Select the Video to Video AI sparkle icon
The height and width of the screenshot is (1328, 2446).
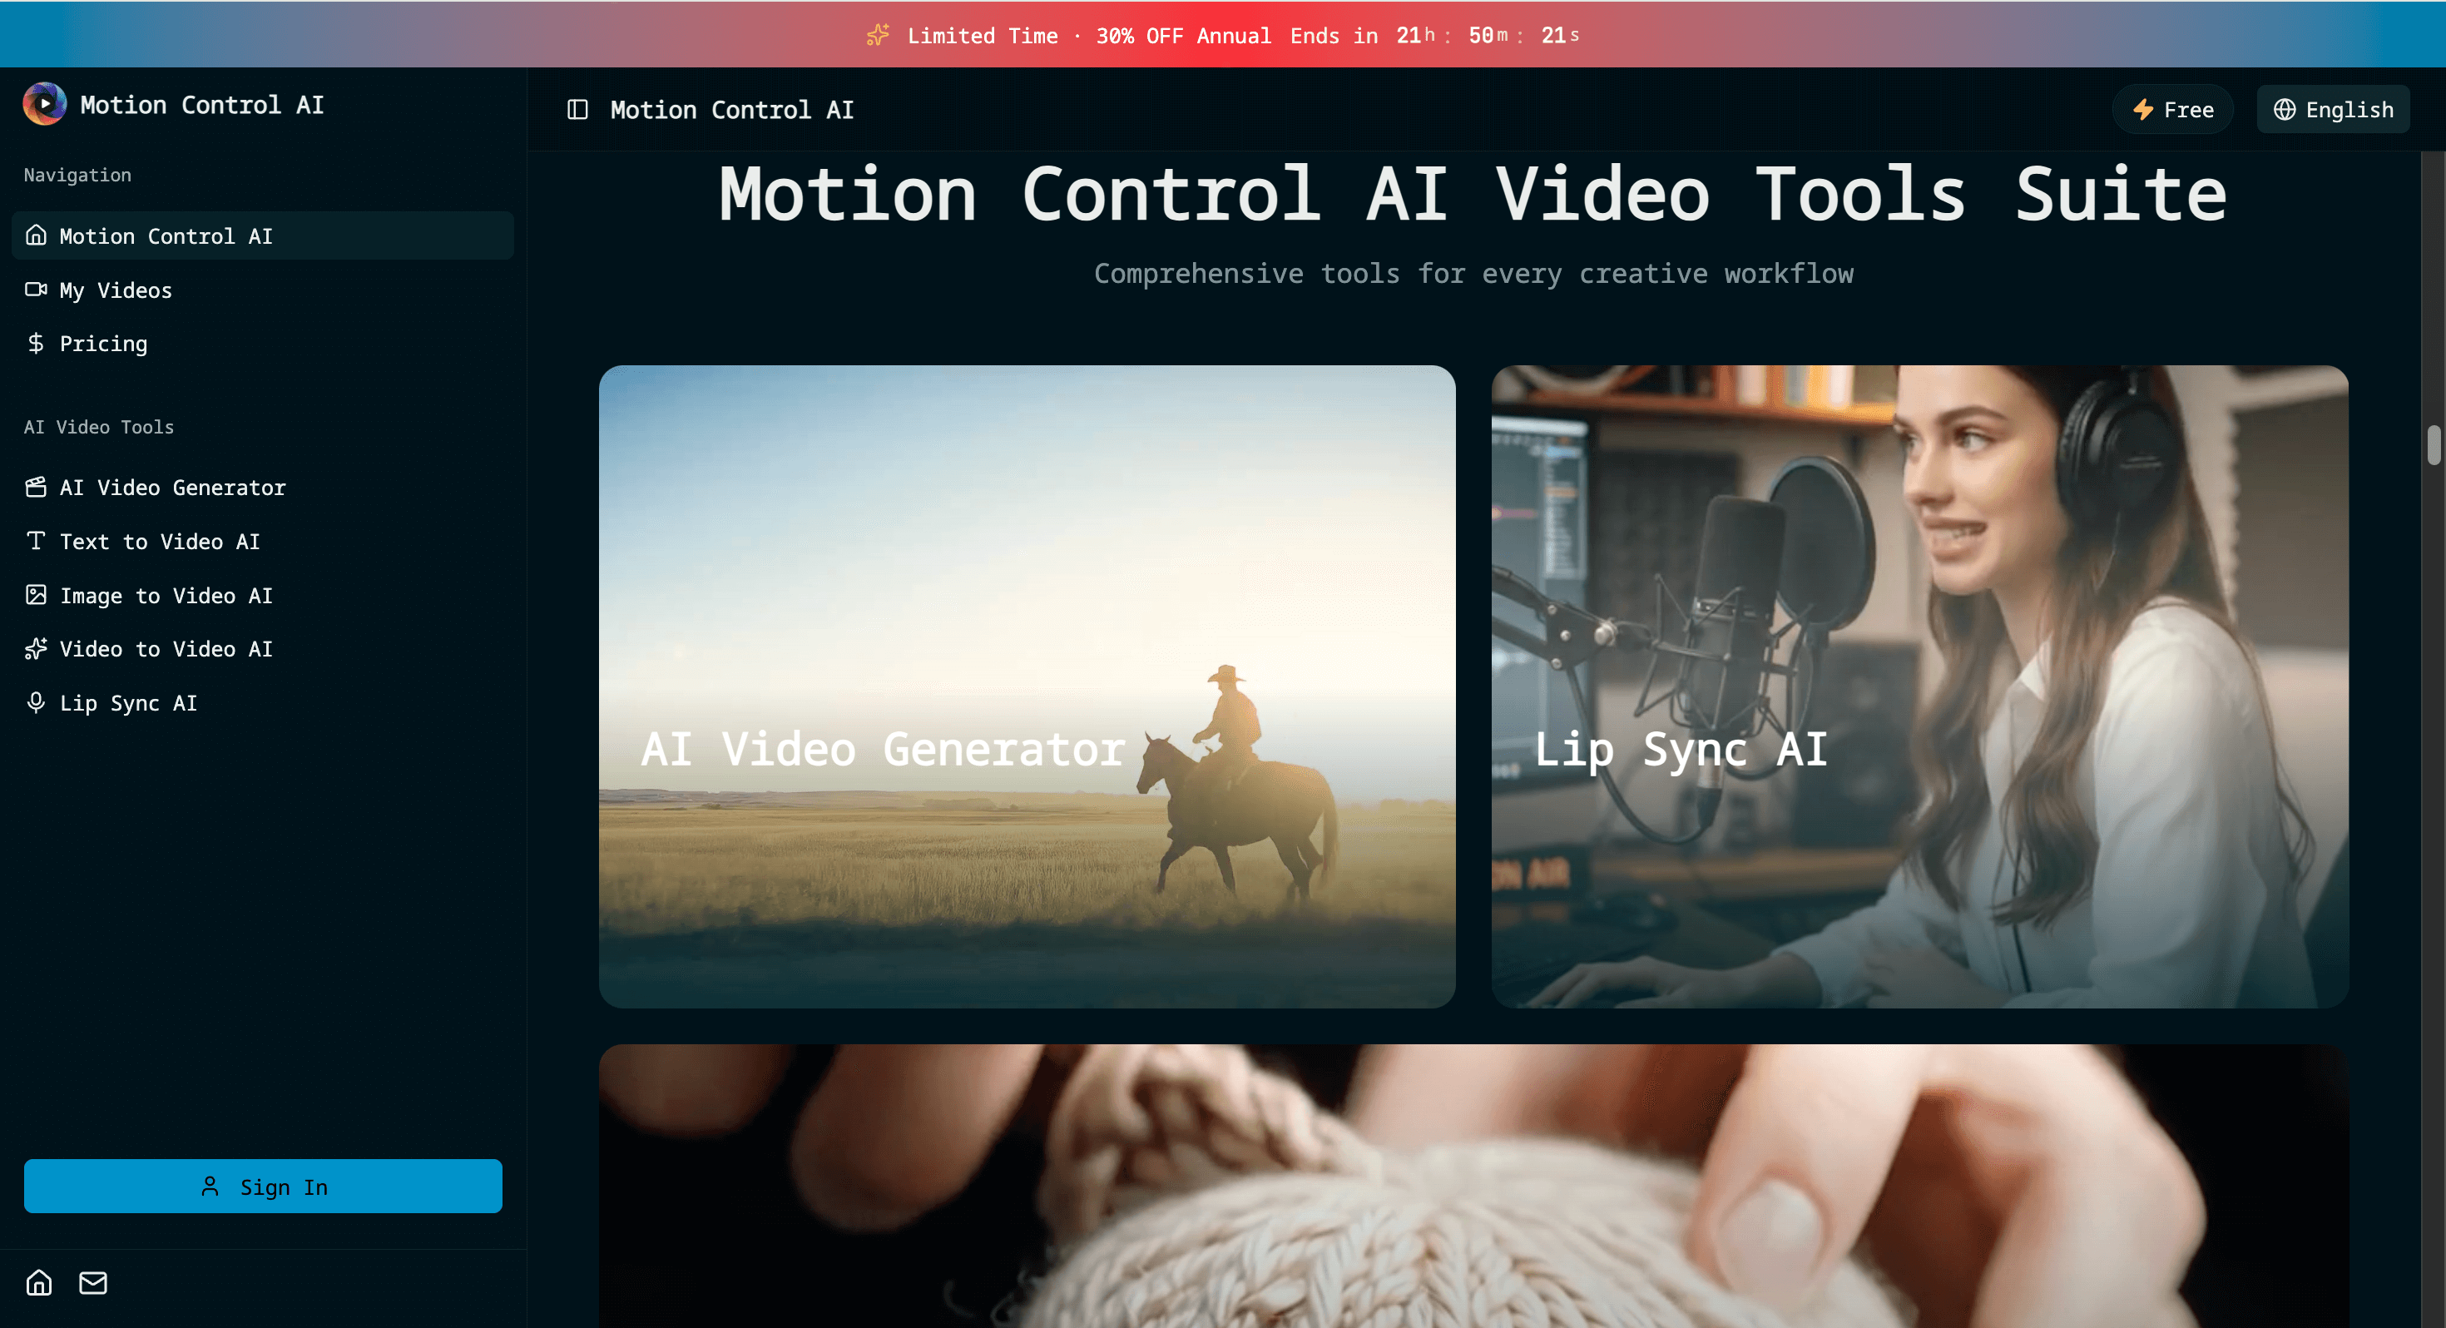[35, 649]
